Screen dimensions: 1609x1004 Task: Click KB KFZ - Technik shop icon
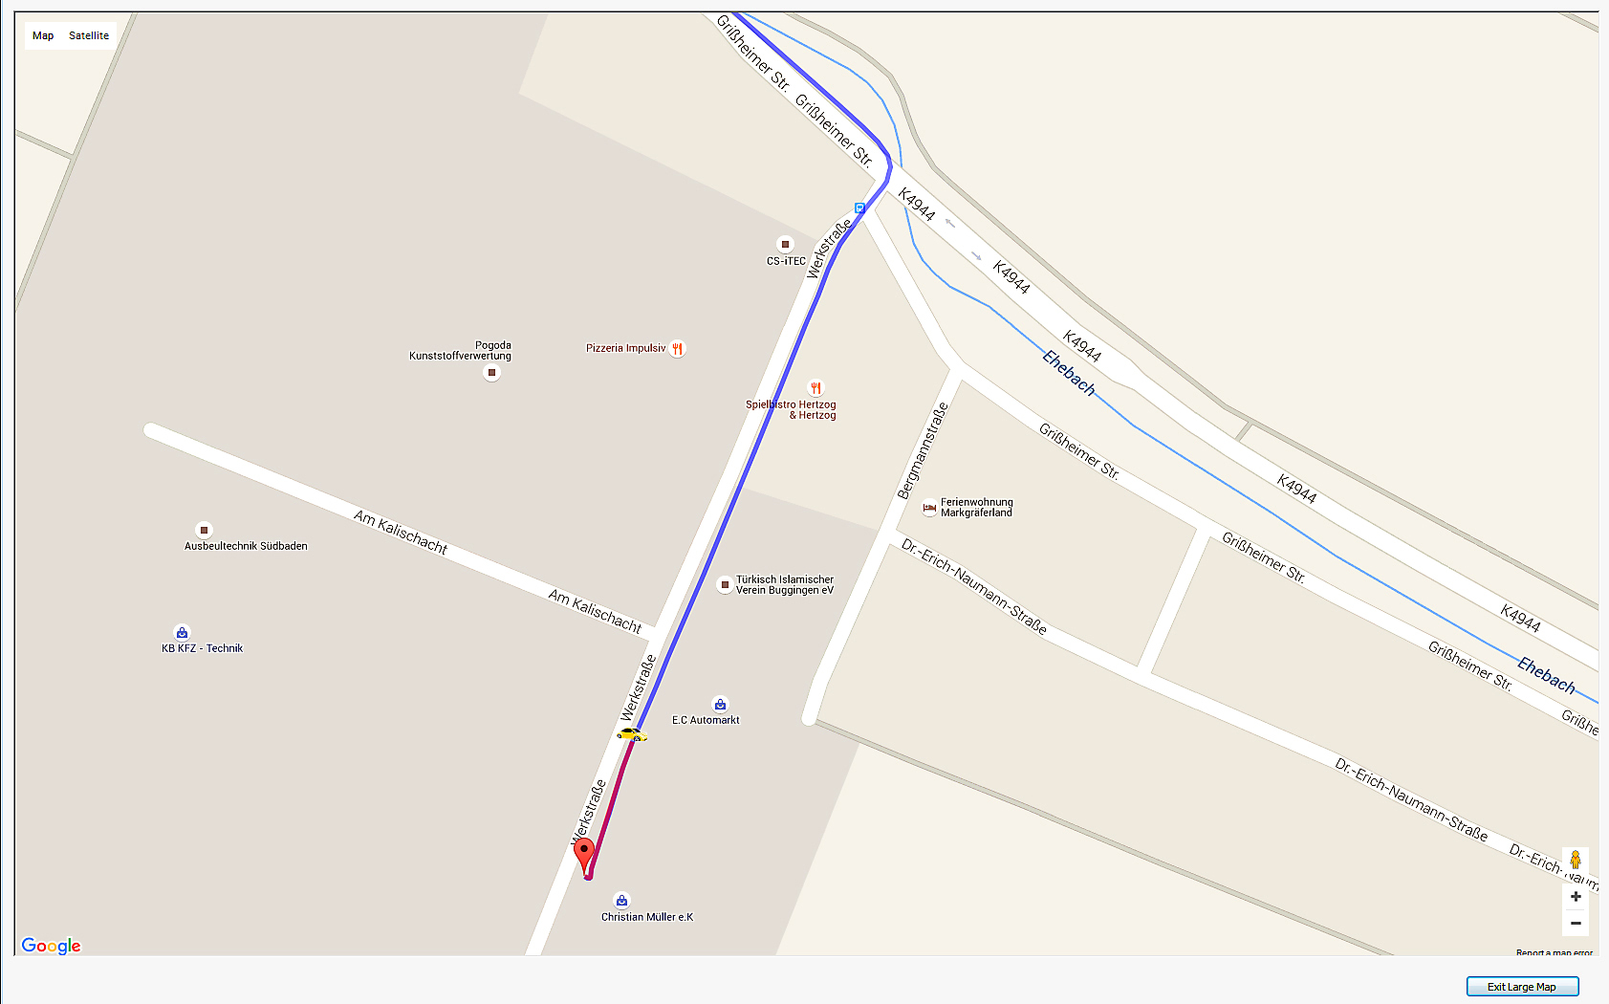click(182, 633)
